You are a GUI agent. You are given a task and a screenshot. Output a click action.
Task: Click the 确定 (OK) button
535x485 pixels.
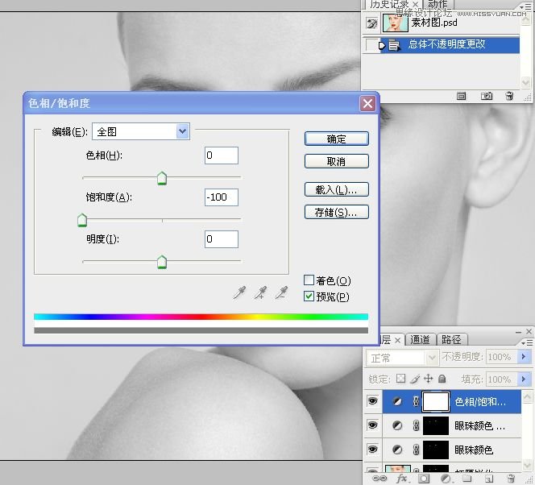(x=336, y=139)
